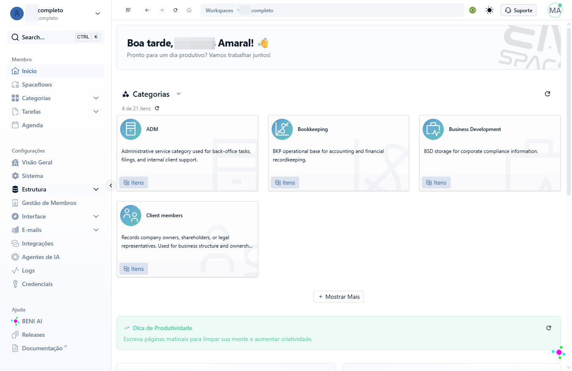Open Itens of the ADM category
Viewport: 572px width, 371px height.
(x=134, y=183)
